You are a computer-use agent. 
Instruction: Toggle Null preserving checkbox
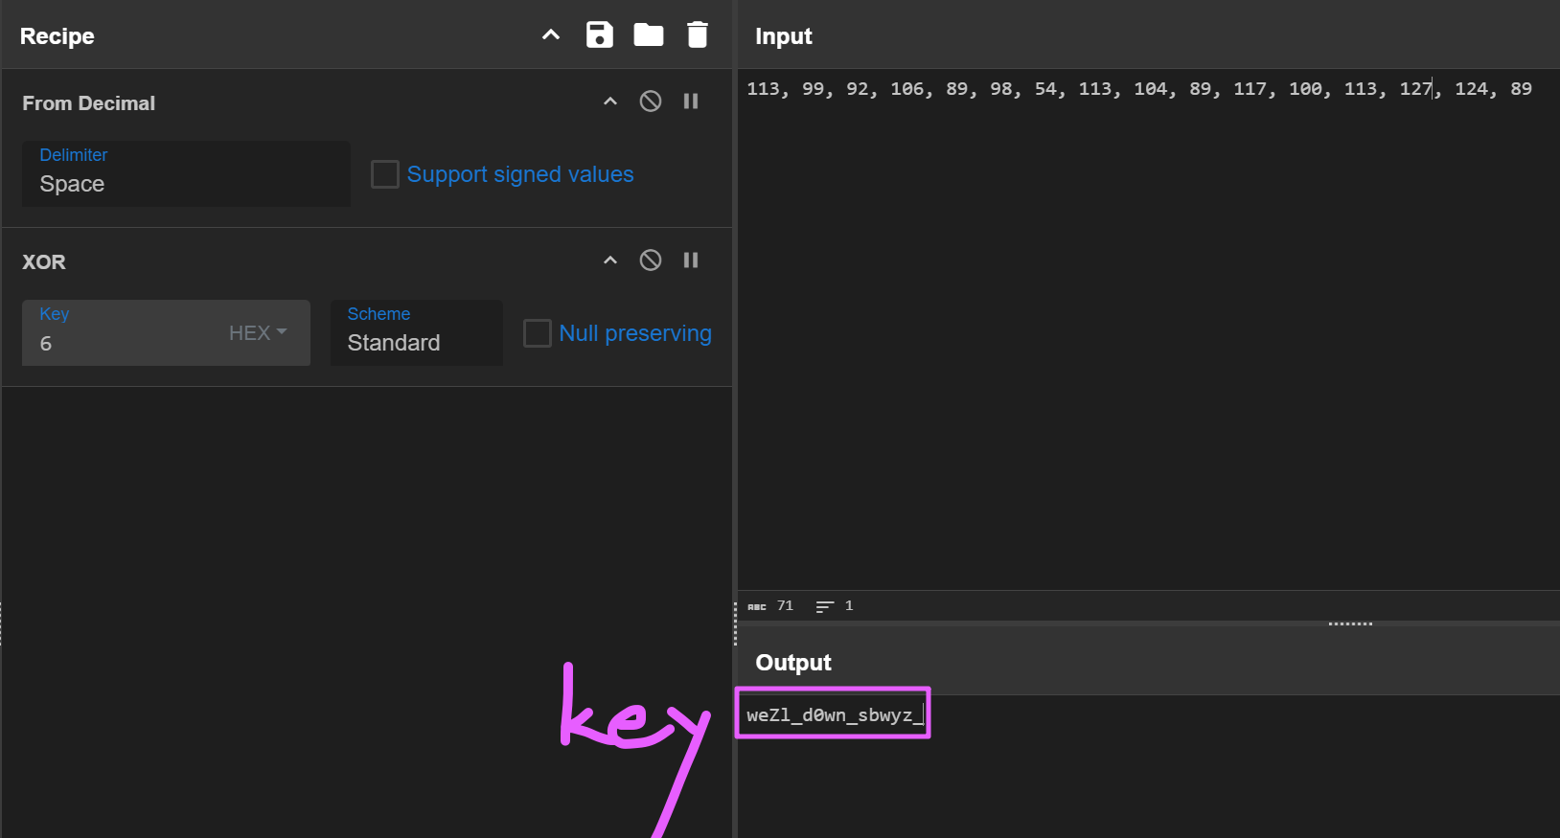tap(538, 333)
